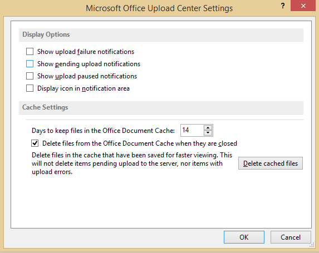Close the Upload Center Settings dialog
Viewport: 319px width, 253px height.
303,6
